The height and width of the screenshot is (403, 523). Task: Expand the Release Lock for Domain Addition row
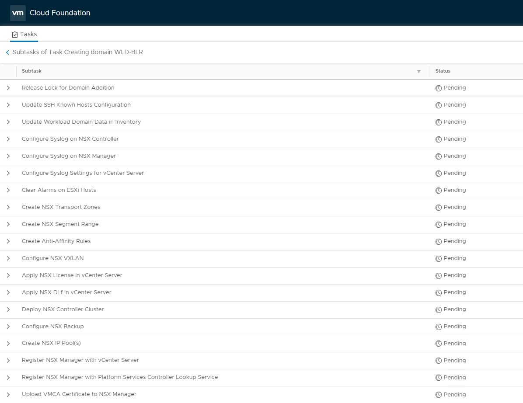coord(8,88)
